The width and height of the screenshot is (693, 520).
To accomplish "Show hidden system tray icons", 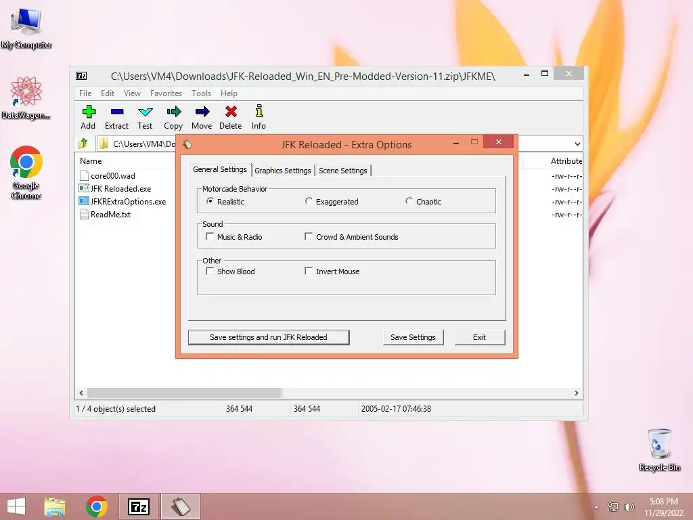I will point(597,507).
